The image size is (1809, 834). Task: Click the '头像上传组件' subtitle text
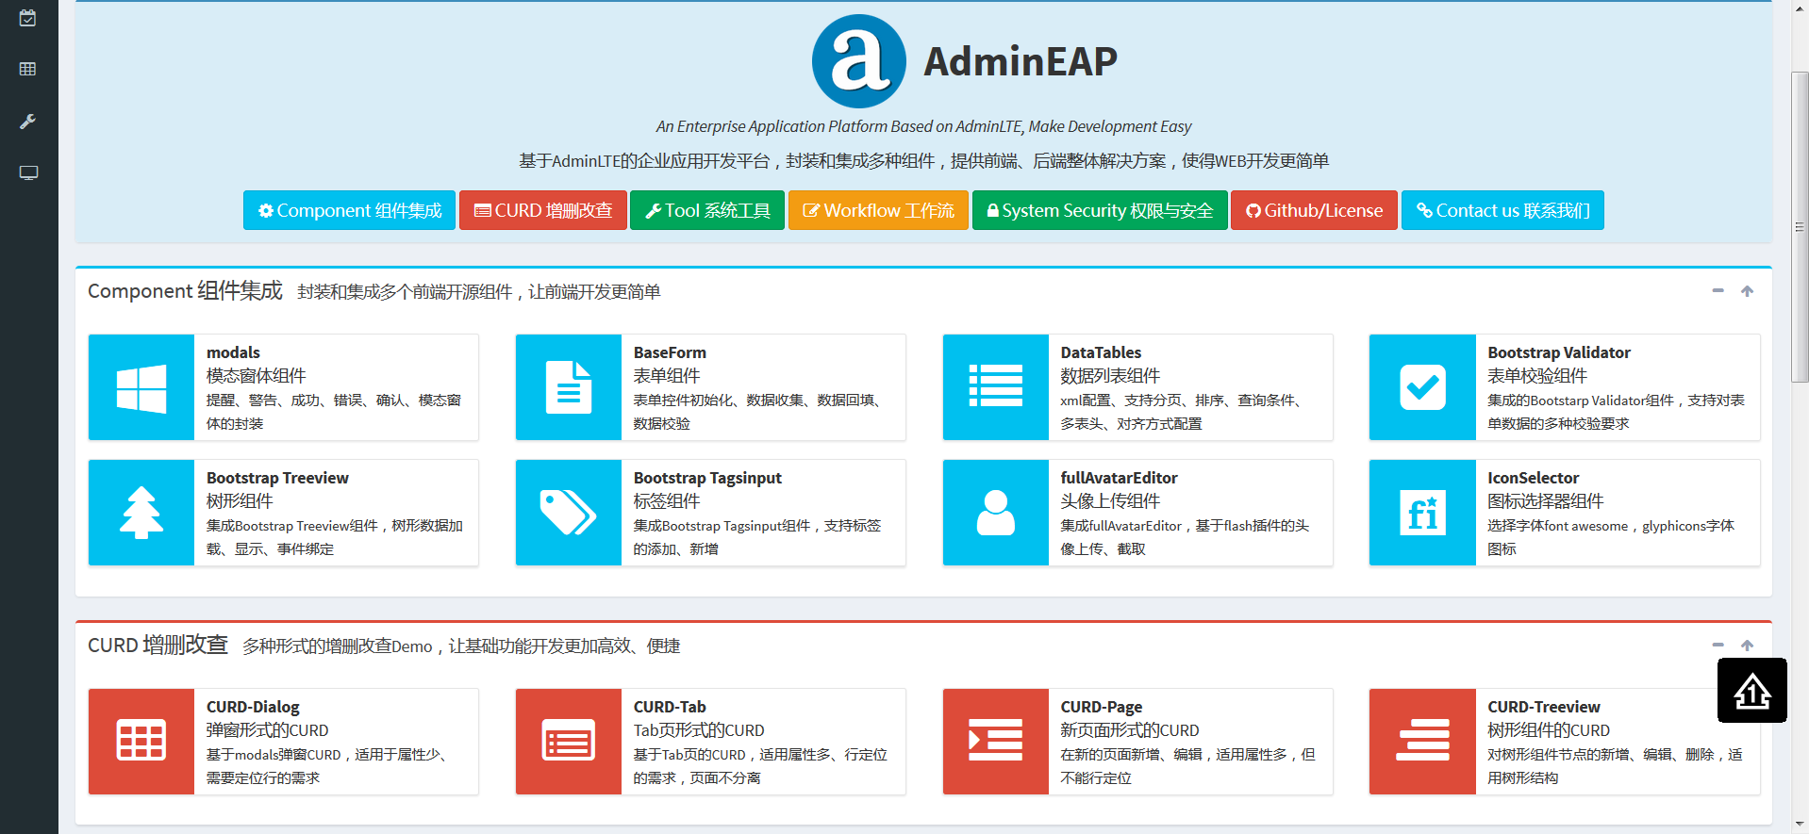(1110, 501)
